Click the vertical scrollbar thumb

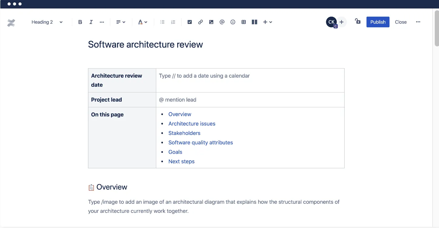[437, 28]
